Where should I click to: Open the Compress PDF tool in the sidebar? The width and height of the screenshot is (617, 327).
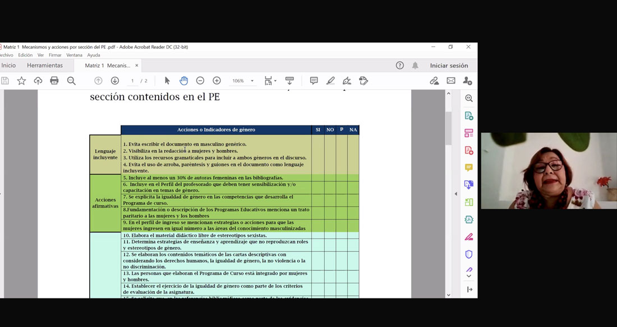469,219
